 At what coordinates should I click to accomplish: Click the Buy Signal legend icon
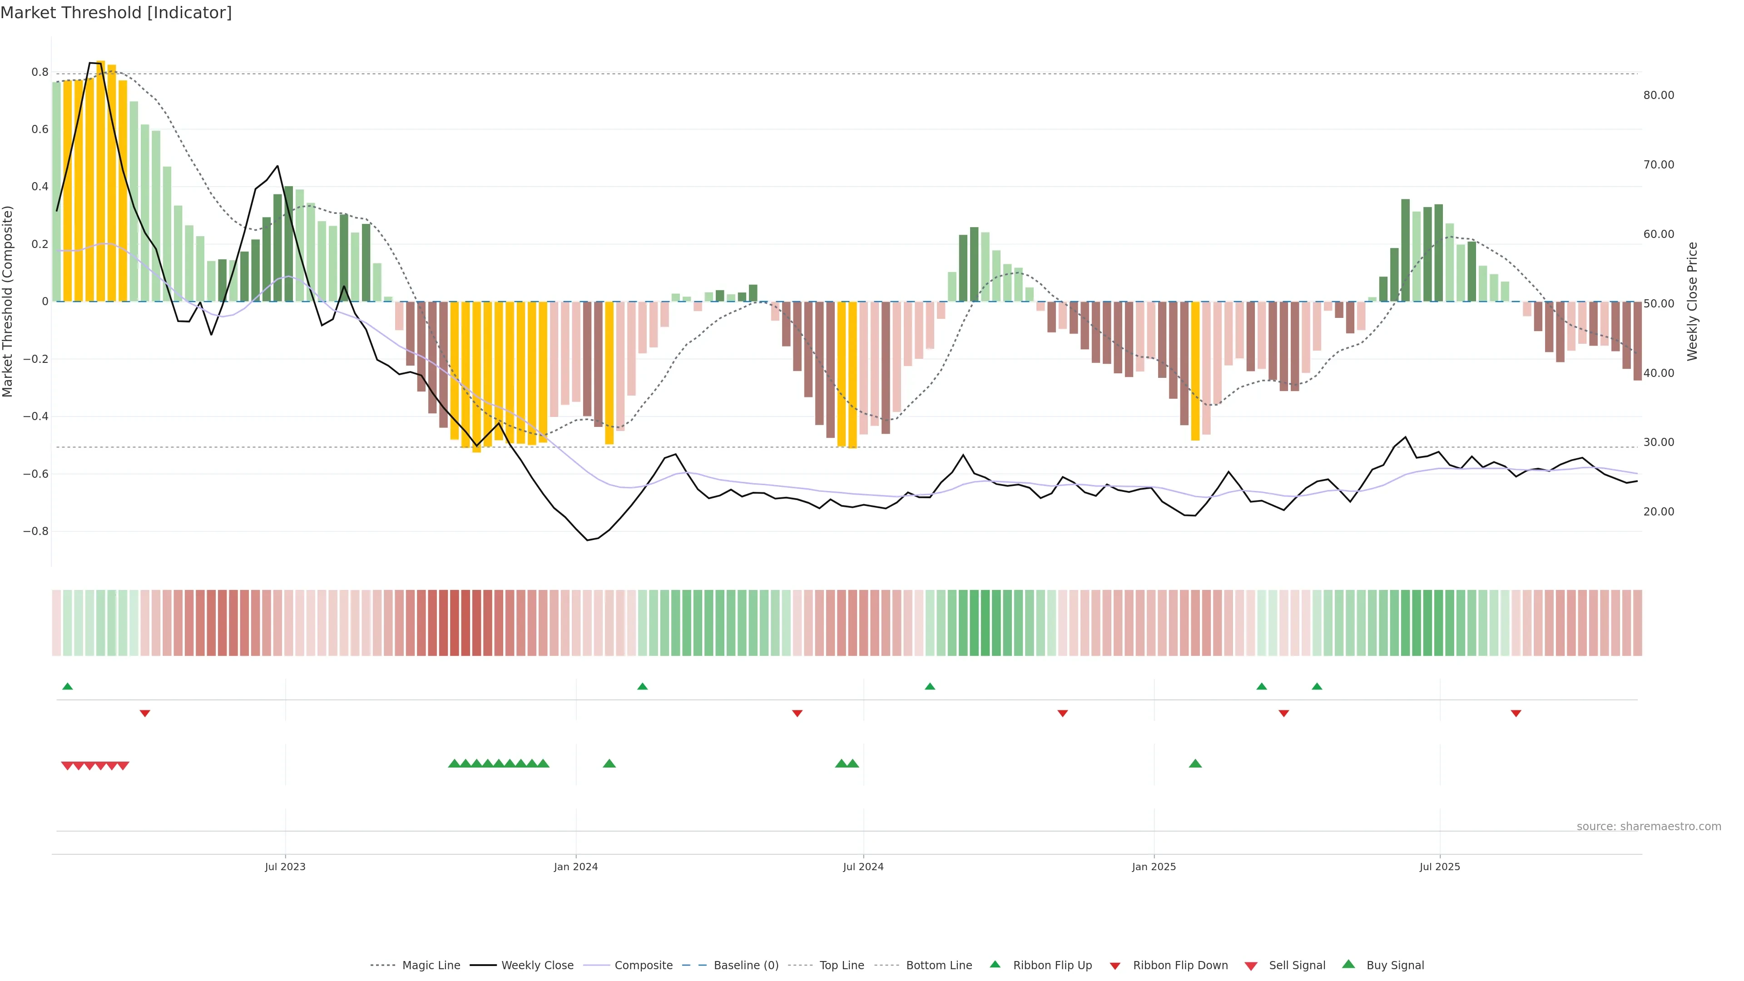point(1348,964)
